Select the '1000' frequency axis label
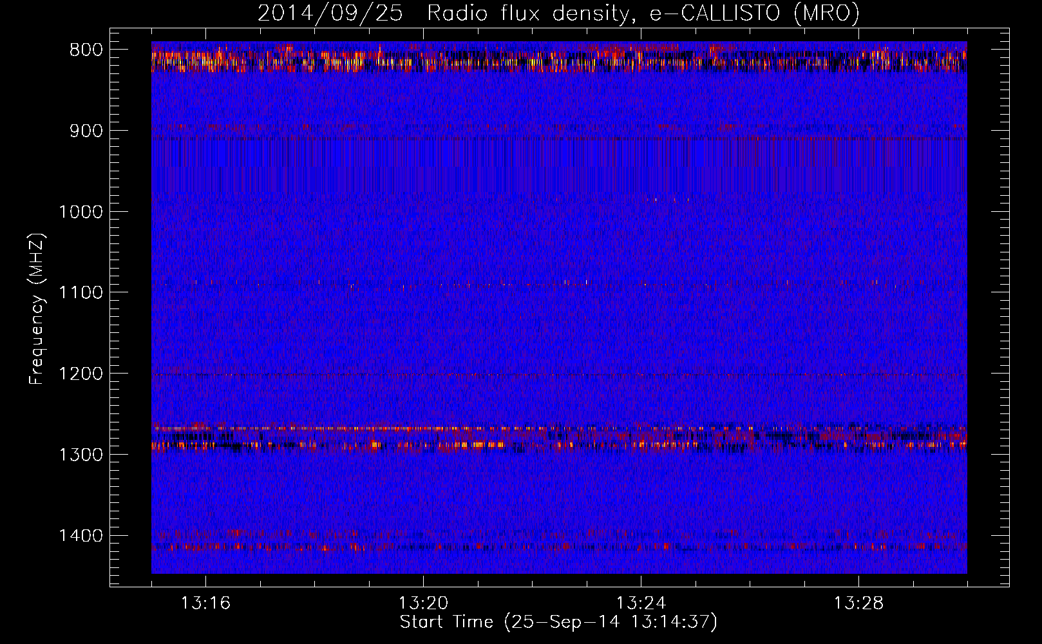 (x=81, y=212)
